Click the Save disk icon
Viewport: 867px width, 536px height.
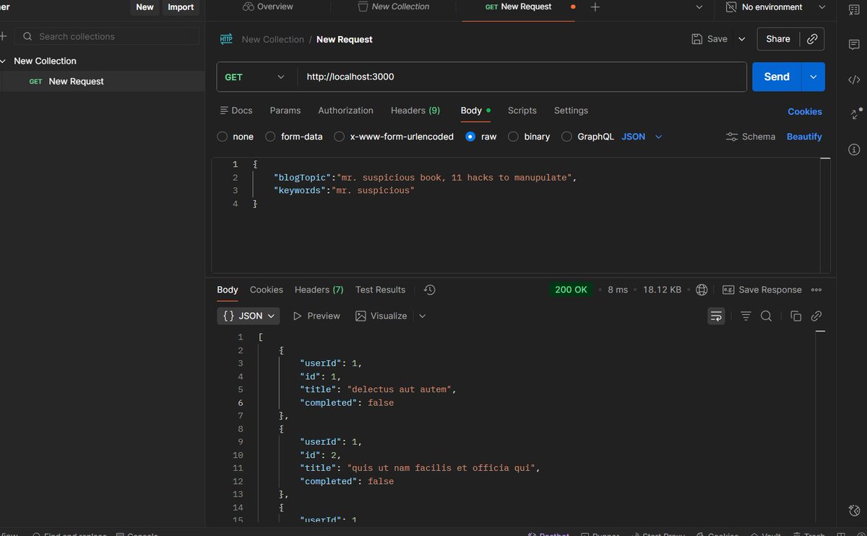coord(696,39)
